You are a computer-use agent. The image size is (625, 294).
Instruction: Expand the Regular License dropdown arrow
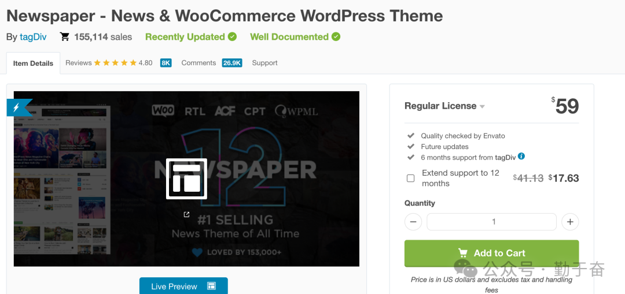(x=482, y=107)
